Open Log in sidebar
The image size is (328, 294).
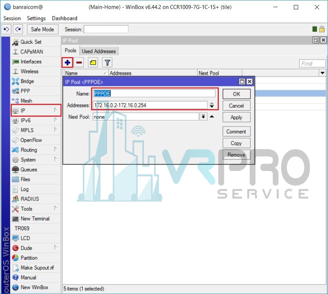point(36,189)
